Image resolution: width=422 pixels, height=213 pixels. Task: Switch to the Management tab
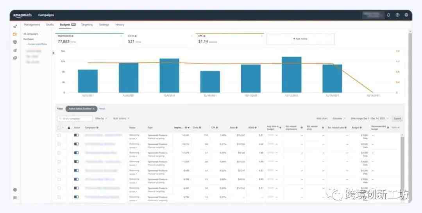[x=32, y=25]
